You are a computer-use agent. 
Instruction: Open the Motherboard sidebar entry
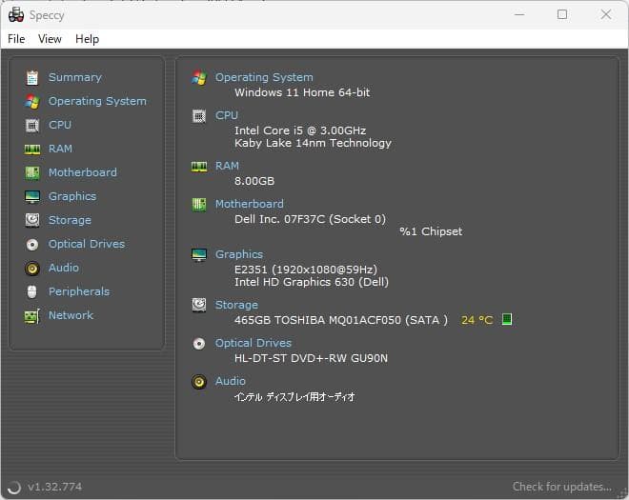pos(83,172)
